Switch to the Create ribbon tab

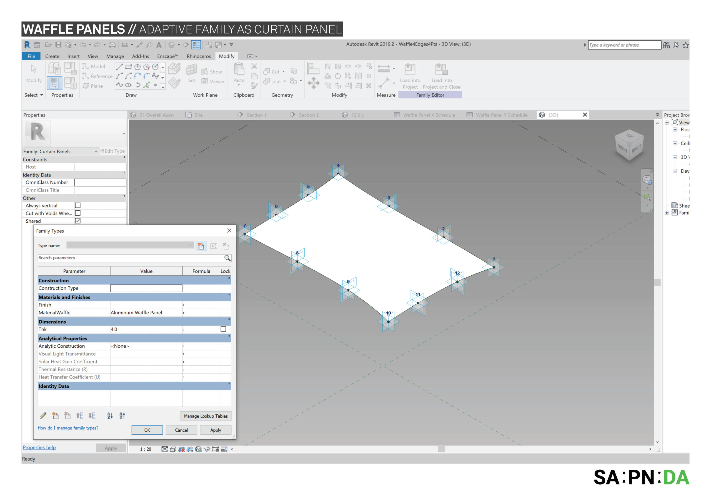pyautogui.click(x=52, y=56)
